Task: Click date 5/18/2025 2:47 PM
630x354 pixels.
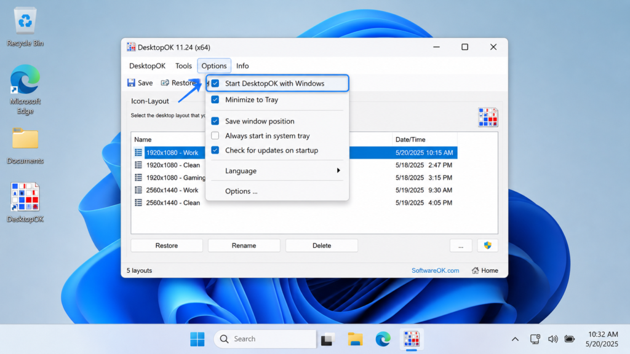Action: (423, 165)
